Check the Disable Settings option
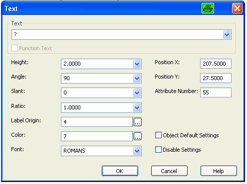The image size is (247, 184). coord(158,150)
